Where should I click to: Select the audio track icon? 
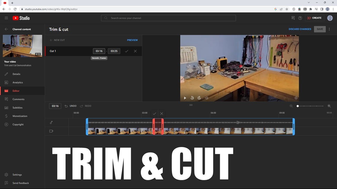[x=51, y=122]
